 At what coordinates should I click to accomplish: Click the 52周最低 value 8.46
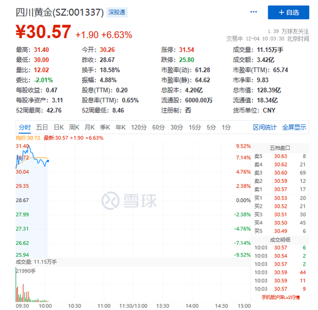118,110
